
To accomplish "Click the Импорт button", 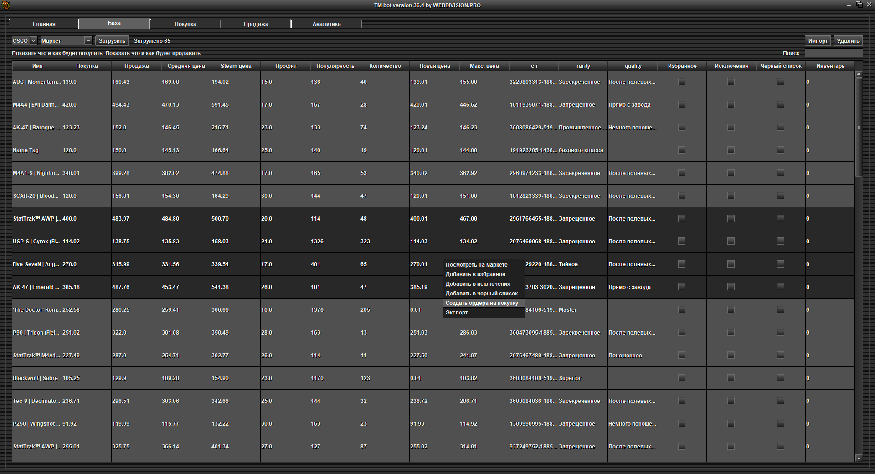I will tap(818, 41).
